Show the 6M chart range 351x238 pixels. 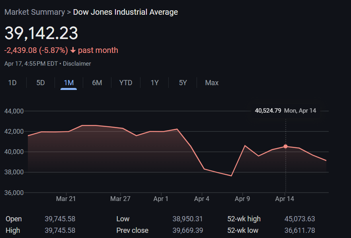point(97,83)
